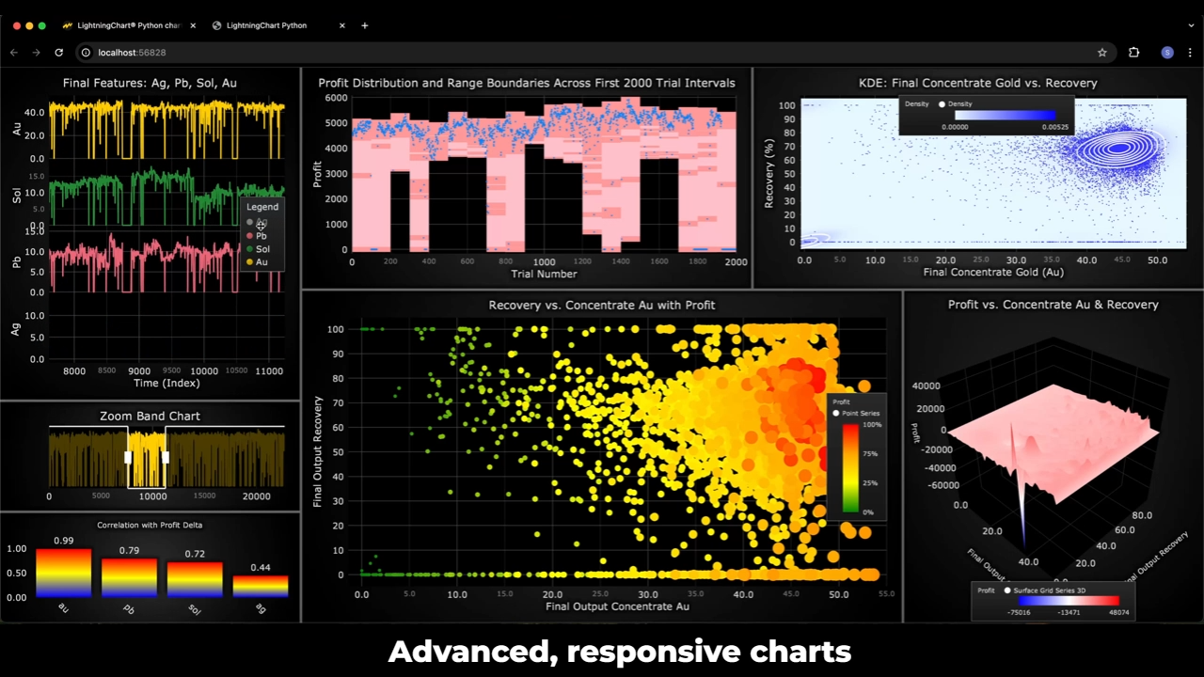Reload the localhost page
This screenshot has width=1204, height=677.
(59, 53)
